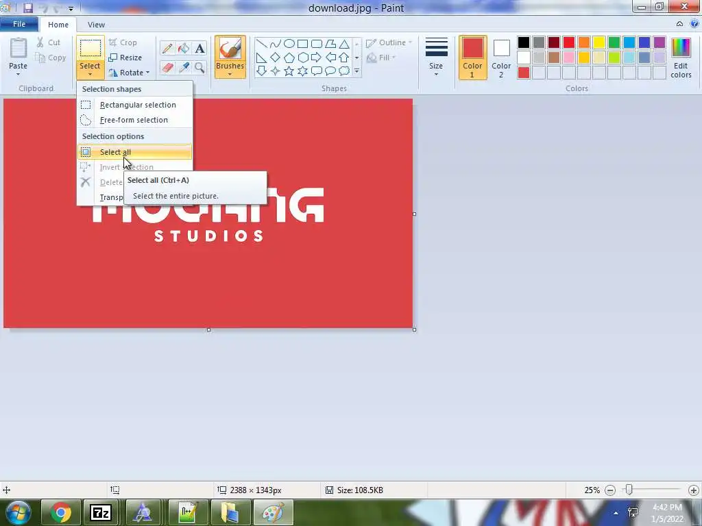Click Select all in the menu
Viewport: 702px width, 526px height.
(x=135, y=152)
